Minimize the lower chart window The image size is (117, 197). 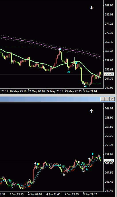[x=103, y=99]
